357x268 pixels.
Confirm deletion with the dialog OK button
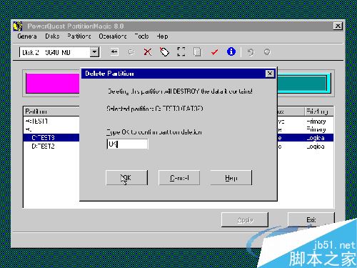pos(126,178)
